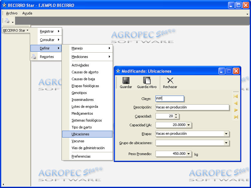Image resolution: width=251 pixels, height=188 pixels.
Task: Choose Vacunas menu item
Action: [x=87, y=141]
